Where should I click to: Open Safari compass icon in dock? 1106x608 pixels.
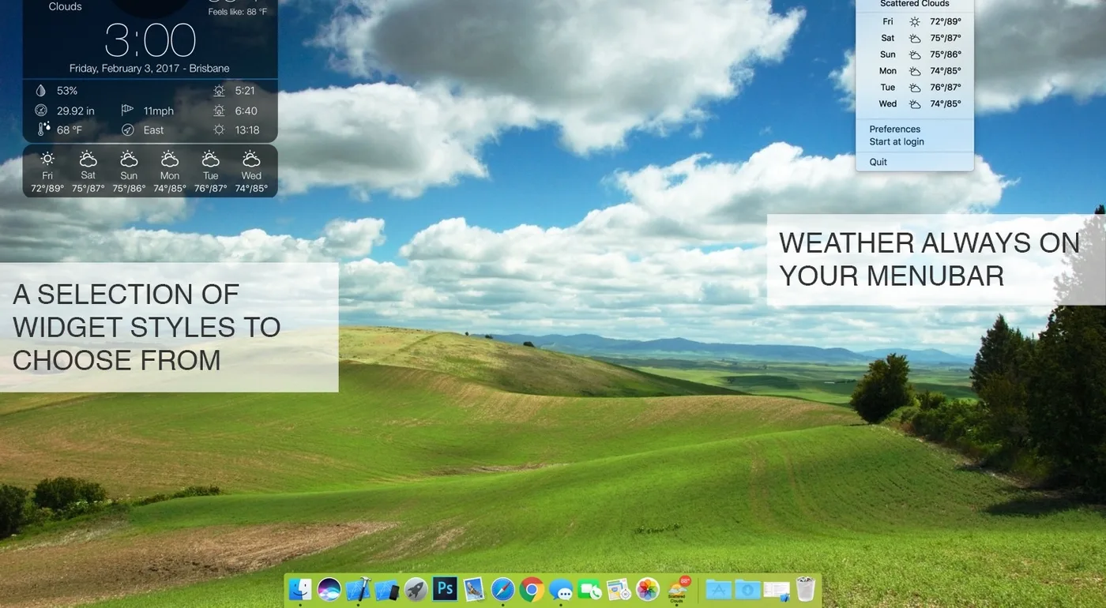pyautogui.click(x=502, y=589)
